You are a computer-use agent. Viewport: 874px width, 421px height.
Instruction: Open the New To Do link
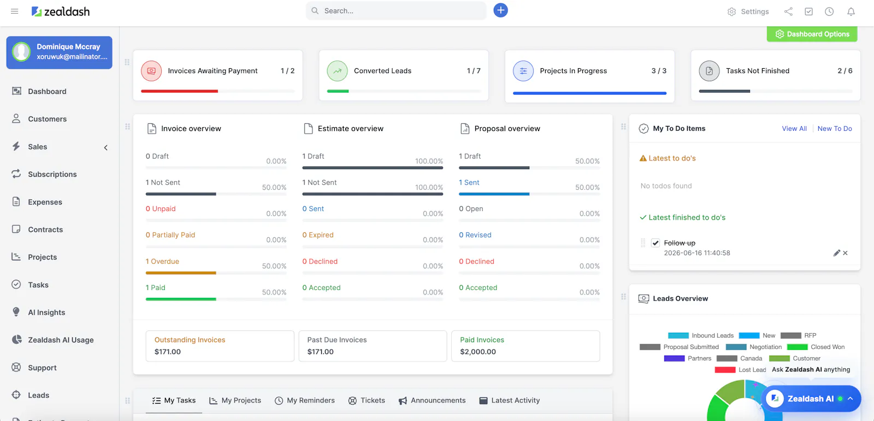point(835,129)
